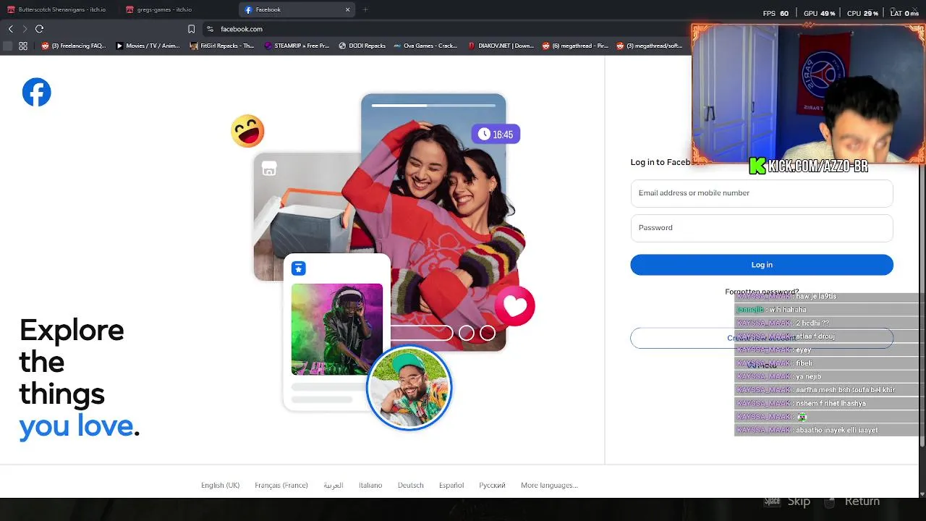Image resolution: width=926 pixels, height=521 pixels.
Task: Go back using the browser back arrow
Action: [x=11, y=29]
